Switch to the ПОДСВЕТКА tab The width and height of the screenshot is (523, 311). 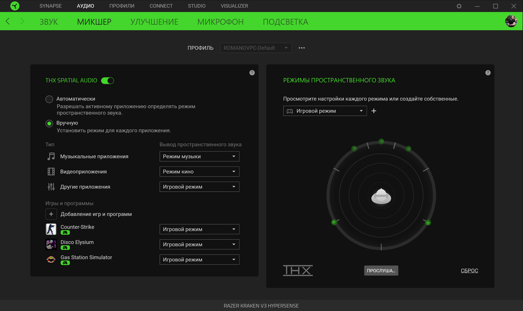(x=285, y=22)
